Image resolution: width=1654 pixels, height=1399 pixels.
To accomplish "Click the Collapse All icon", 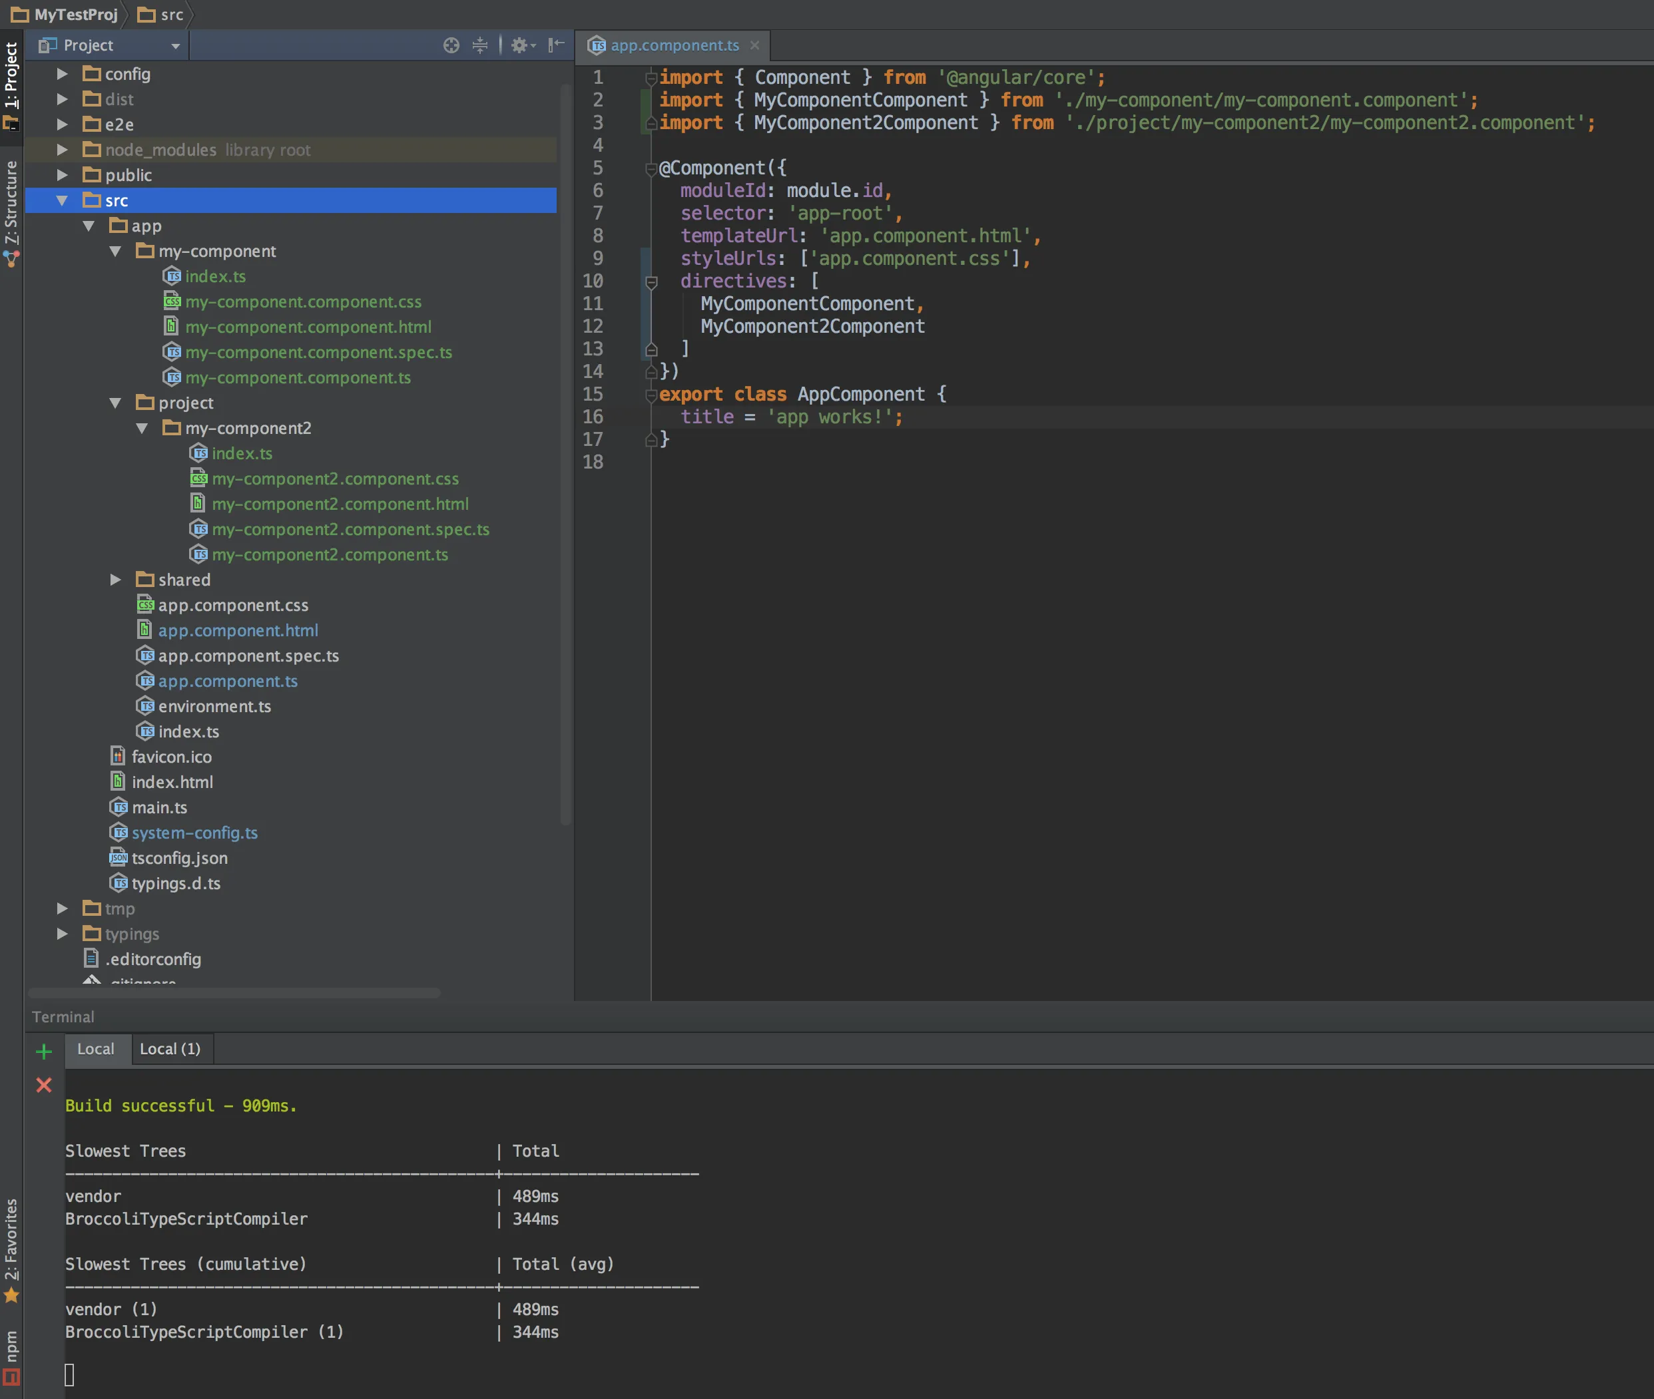I will point(480,45).
